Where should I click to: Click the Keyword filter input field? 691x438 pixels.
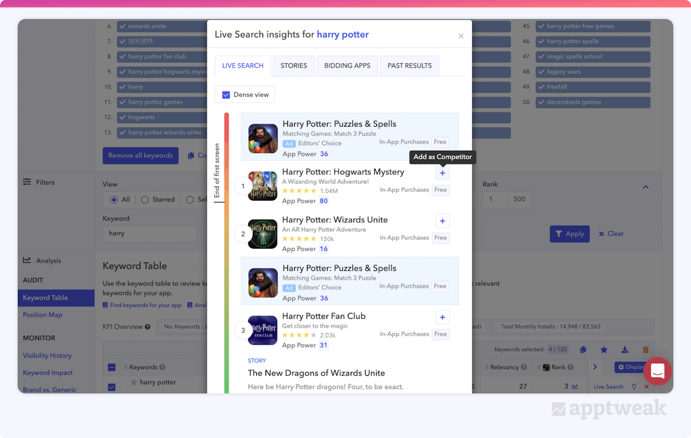tap(150, 234)
